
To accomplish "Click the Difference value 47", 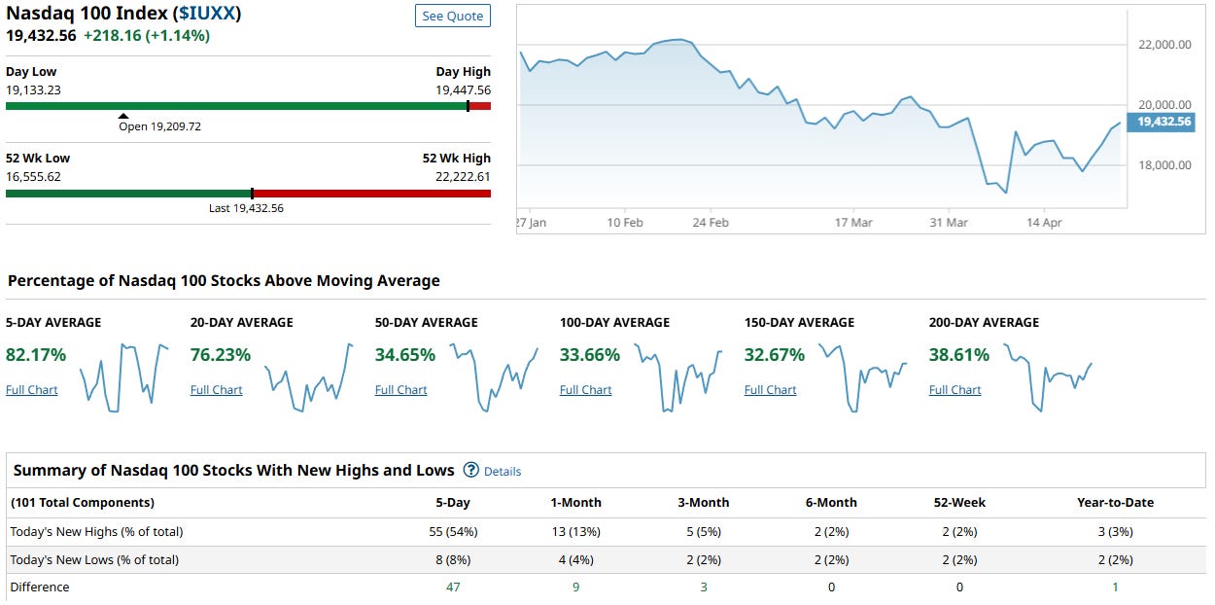I will tap(453, 587).
